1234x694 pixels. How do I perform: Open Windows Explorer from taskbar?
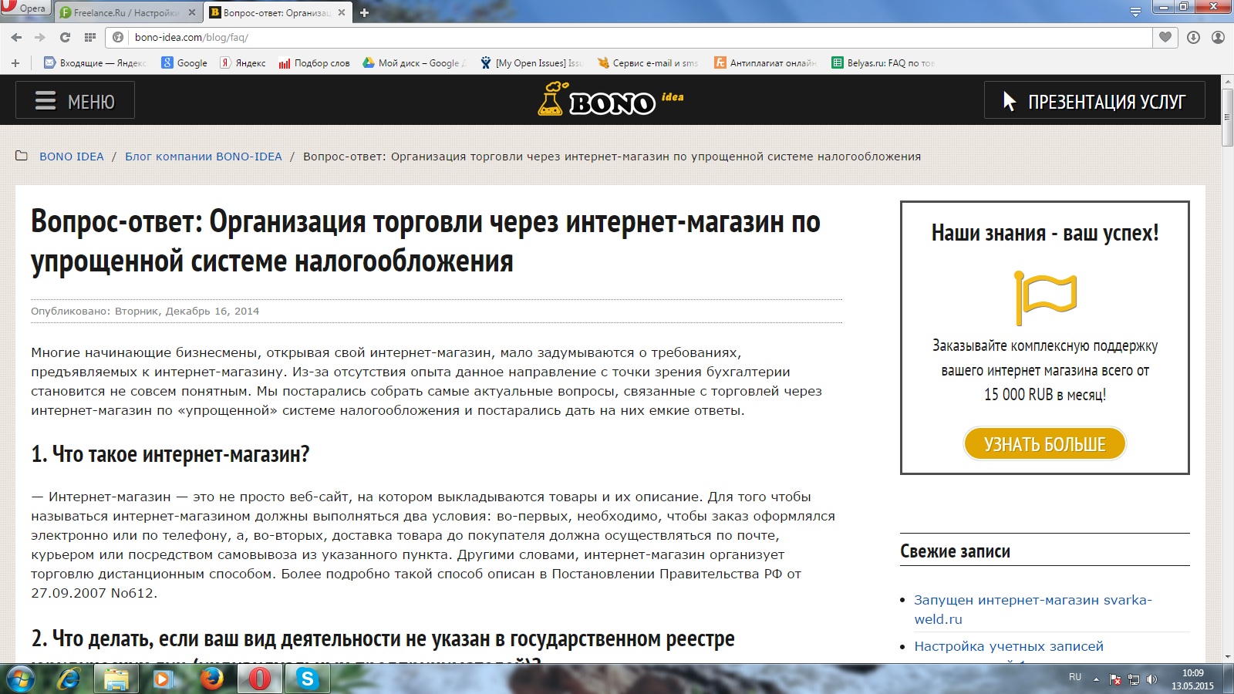(x=116, y=679)
